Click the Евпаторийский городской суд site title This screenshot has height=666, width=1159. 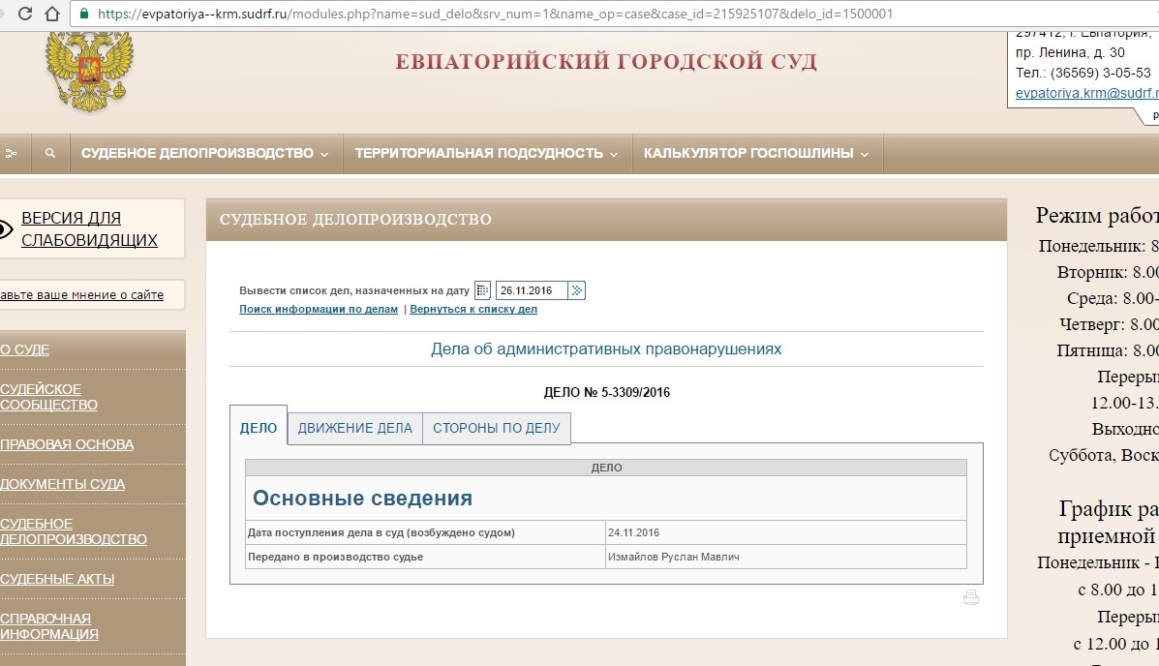(x=606, y=61)
